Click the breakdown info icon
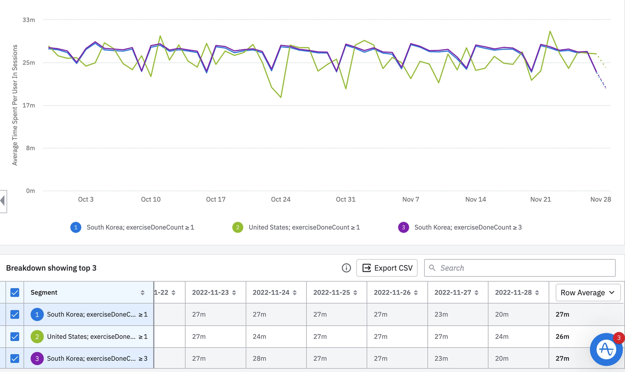 point(346,268)
